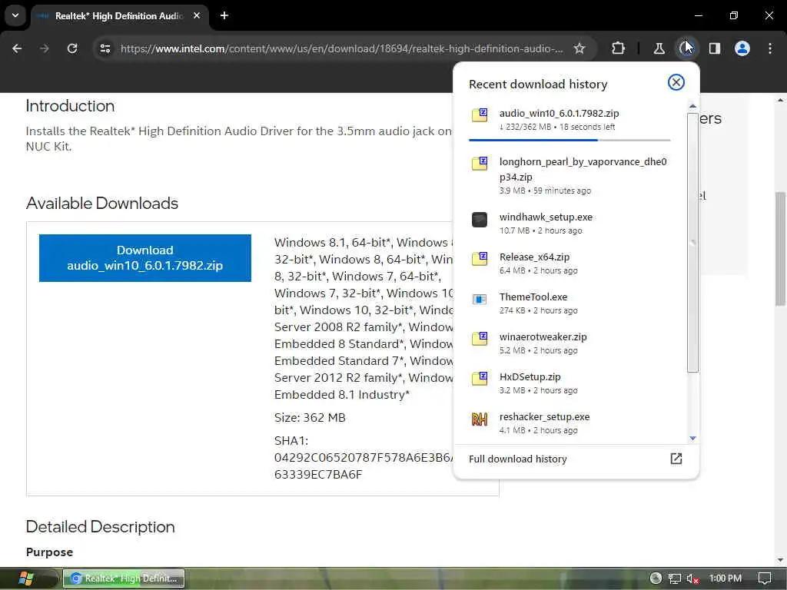Click audio_win10_6.0.1.7982.zip file icon in downloads
This screenshot has width=787, height=590.
tap(480, 115)
